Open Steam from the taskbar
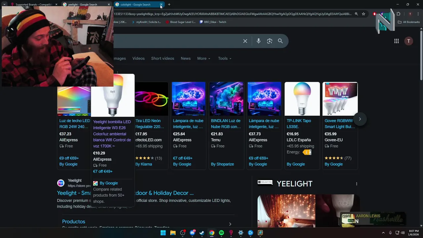 (x=202, y=233)
